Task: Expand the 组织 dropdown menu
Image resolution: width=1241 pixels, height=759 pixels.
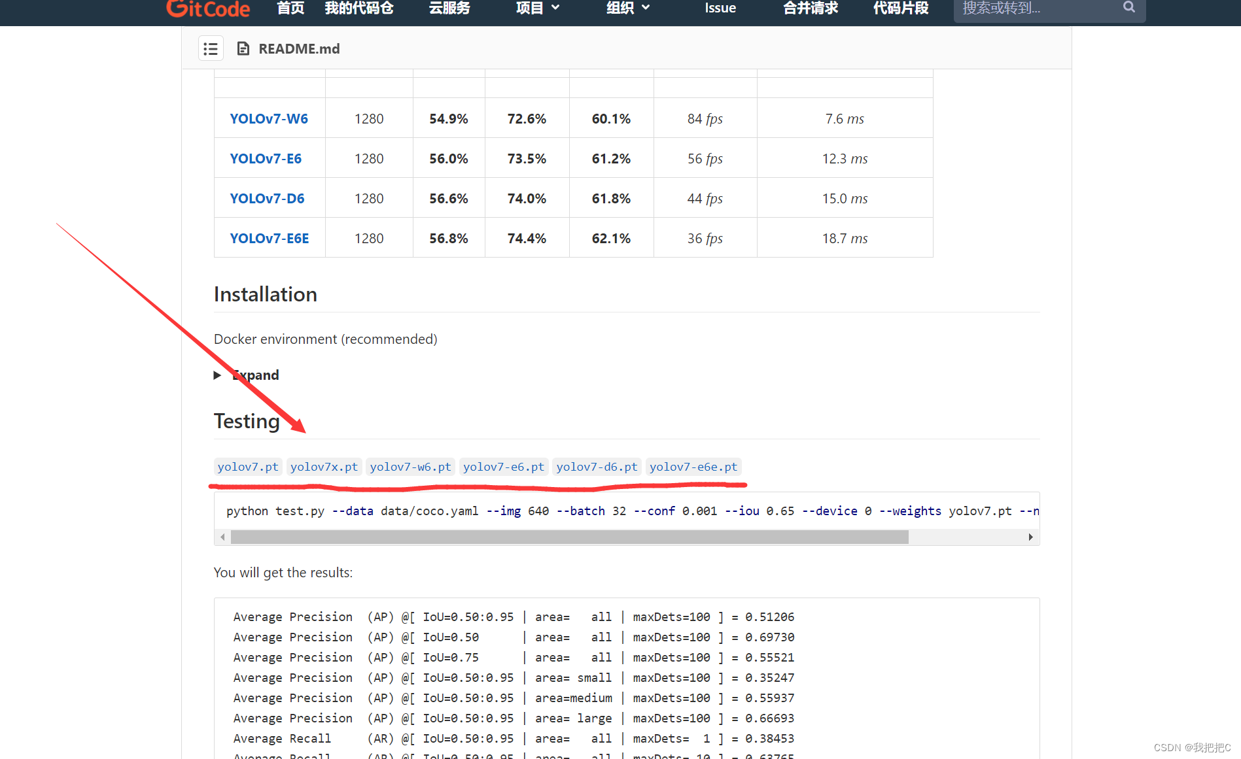Action: (627, 8)
